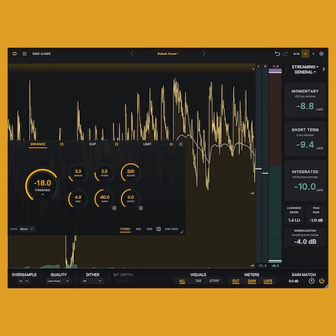Click the target icon beside Floor knob
Viewport: 336px width, 336px height.
coord(114,208)
